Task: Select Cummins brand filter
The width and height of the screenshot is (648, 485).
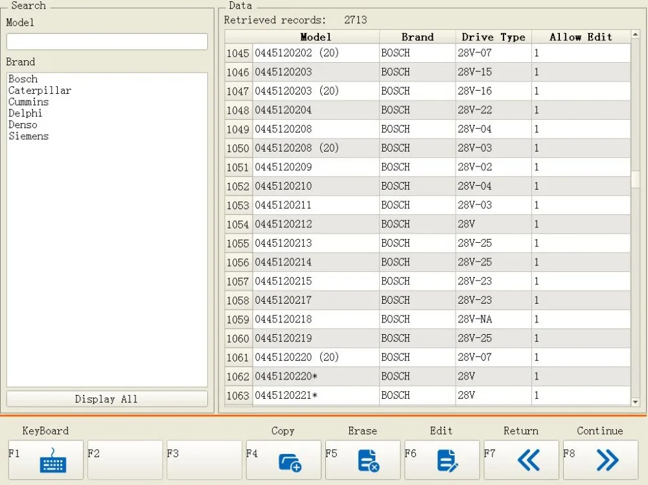Action: click(x=29, y=102)
